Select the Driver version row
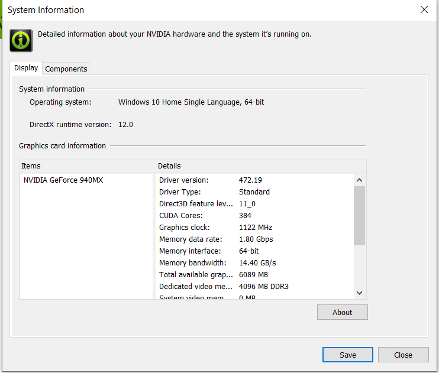Viewport: 439px width, 373px height. coord(254,180)
